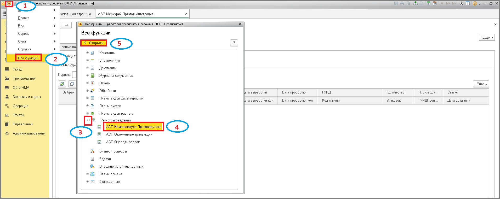Click the M+ memory add button
Viewport: 500px width, 199px height.
pyautogui.click(x=448, y=3)
